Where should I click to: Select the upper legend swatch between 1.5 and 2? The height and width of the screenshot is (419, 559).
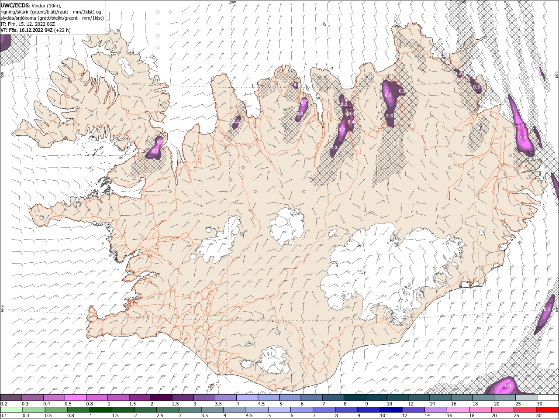click(x=140, y=398)
